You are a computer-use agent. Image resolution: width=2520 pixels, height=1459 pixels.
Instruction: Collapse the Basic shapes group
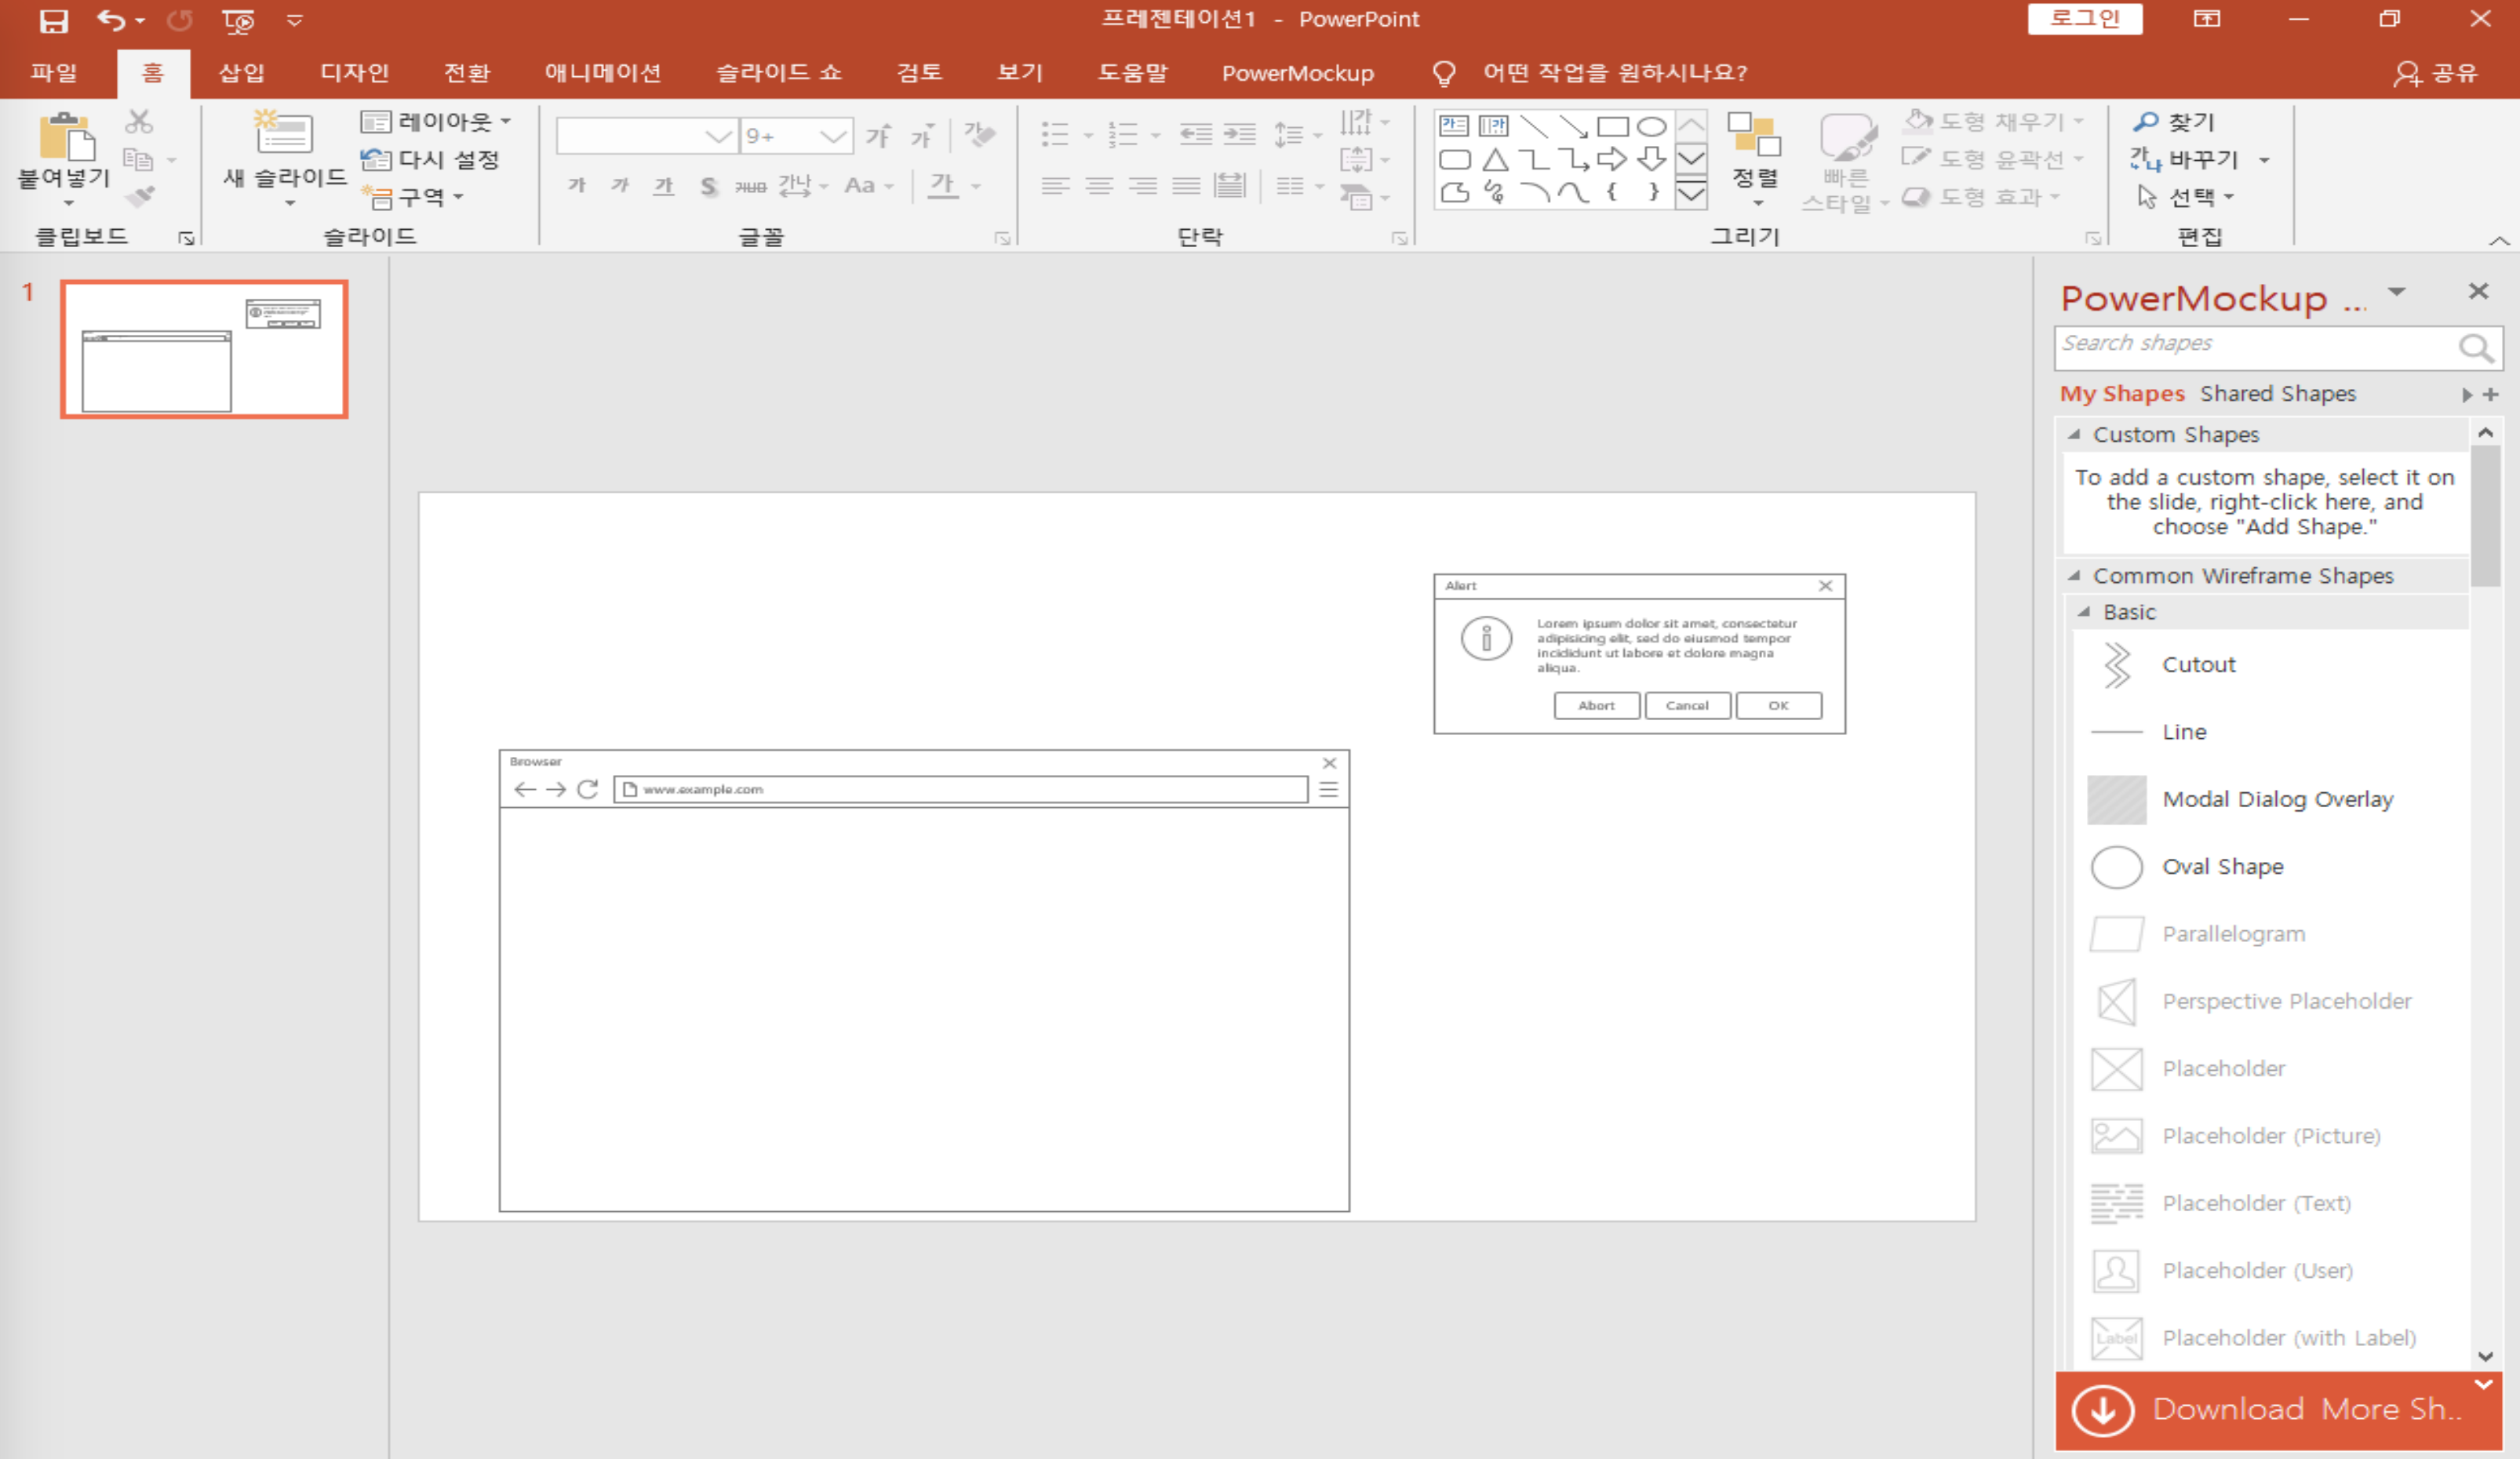[2085, 612]
